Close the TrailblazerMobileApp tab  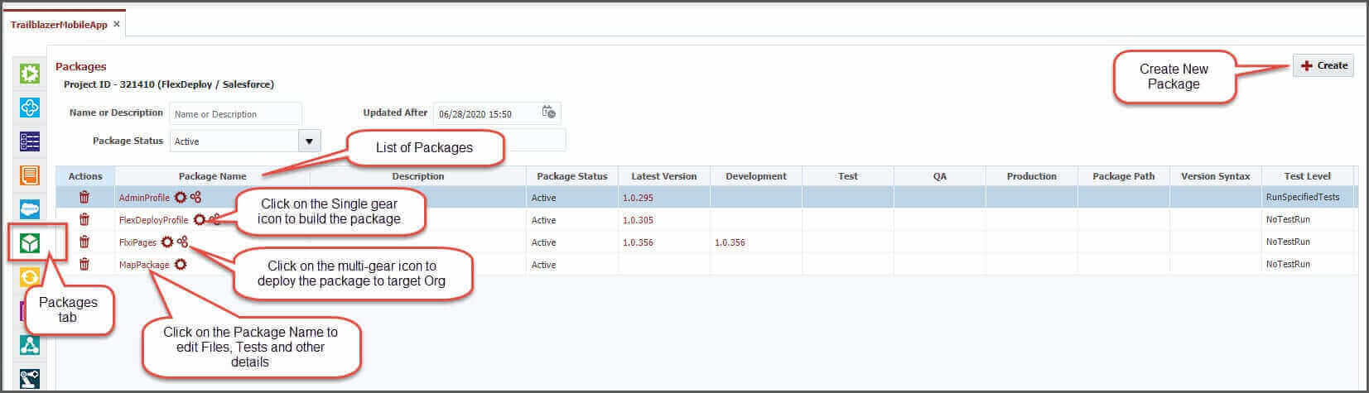tap(117, 24)
